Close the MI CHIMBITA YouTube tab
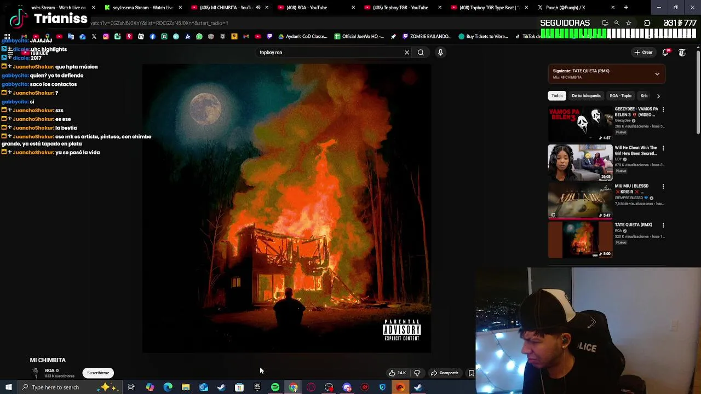This screenshot has width=701, height=394. point(267,8)
